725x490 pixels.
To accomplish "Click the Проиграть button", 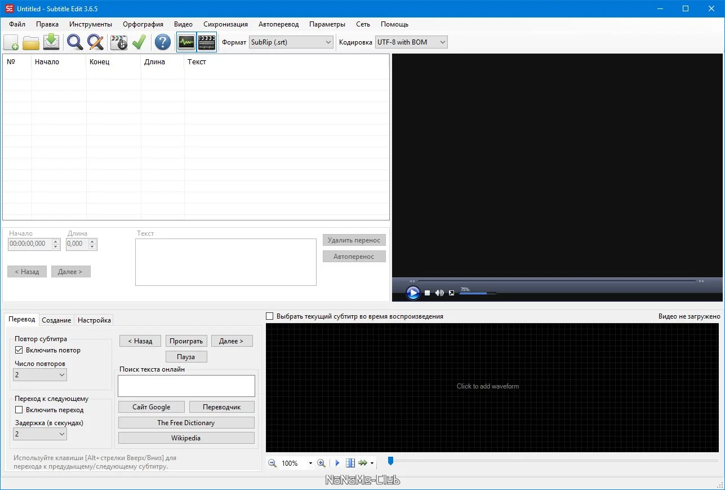I will [186, 341].
